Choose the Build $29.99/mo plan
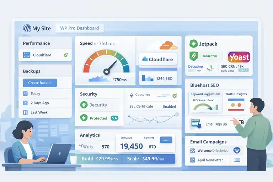 [99, 159]
